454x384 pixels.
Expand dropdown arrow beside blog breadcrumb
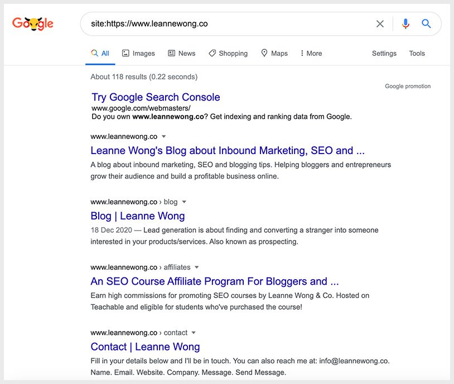(184, 202)
